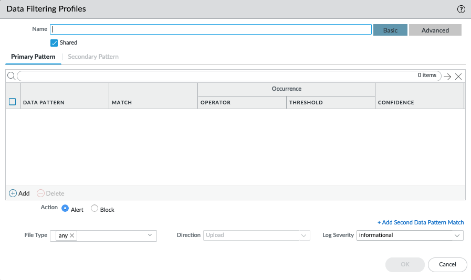Switch to the Primary Pattern tab
Screen dimensions: 471x280
click(x=33, y=57)
